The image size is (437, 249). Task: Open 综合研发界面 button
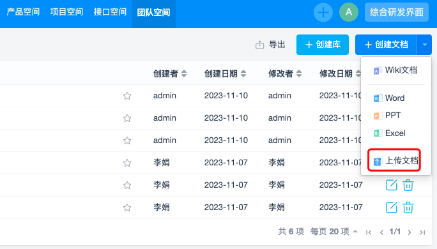click(x=397, y=12)
